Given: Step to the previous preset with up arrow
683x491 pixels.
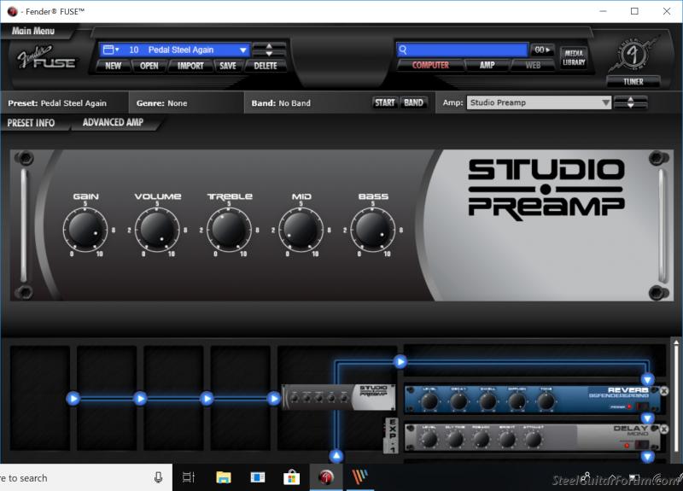Looking at the screenshot, I should click(269, 46).
